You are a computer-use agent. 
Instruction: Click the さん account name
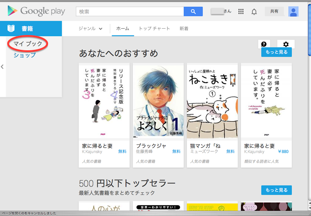click(x=227, y=11)
